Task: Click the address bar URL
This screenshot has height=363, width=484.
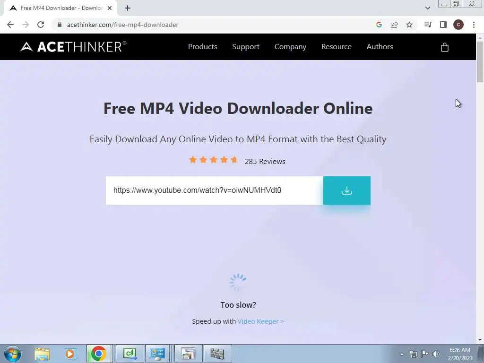Action: (122, 25)
